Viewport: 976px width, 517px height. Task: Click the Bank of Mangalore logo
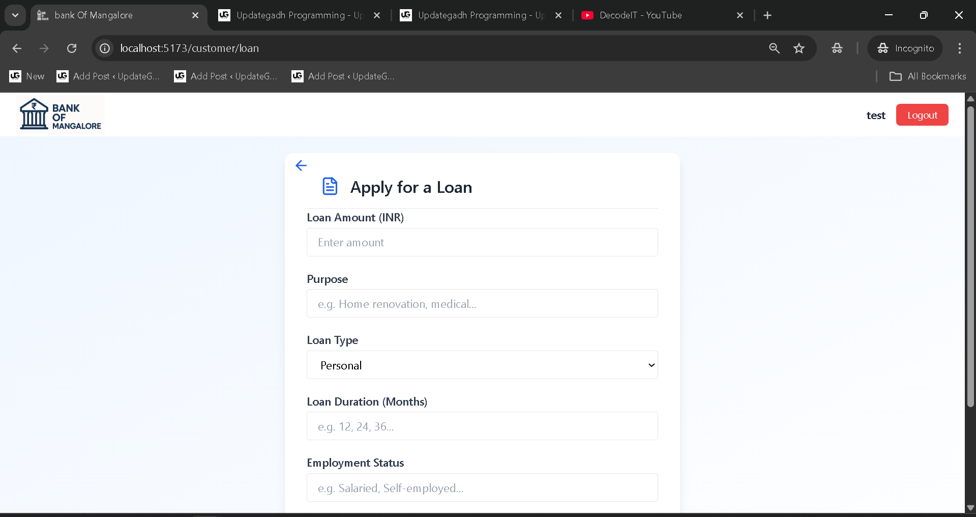(60, 113)
